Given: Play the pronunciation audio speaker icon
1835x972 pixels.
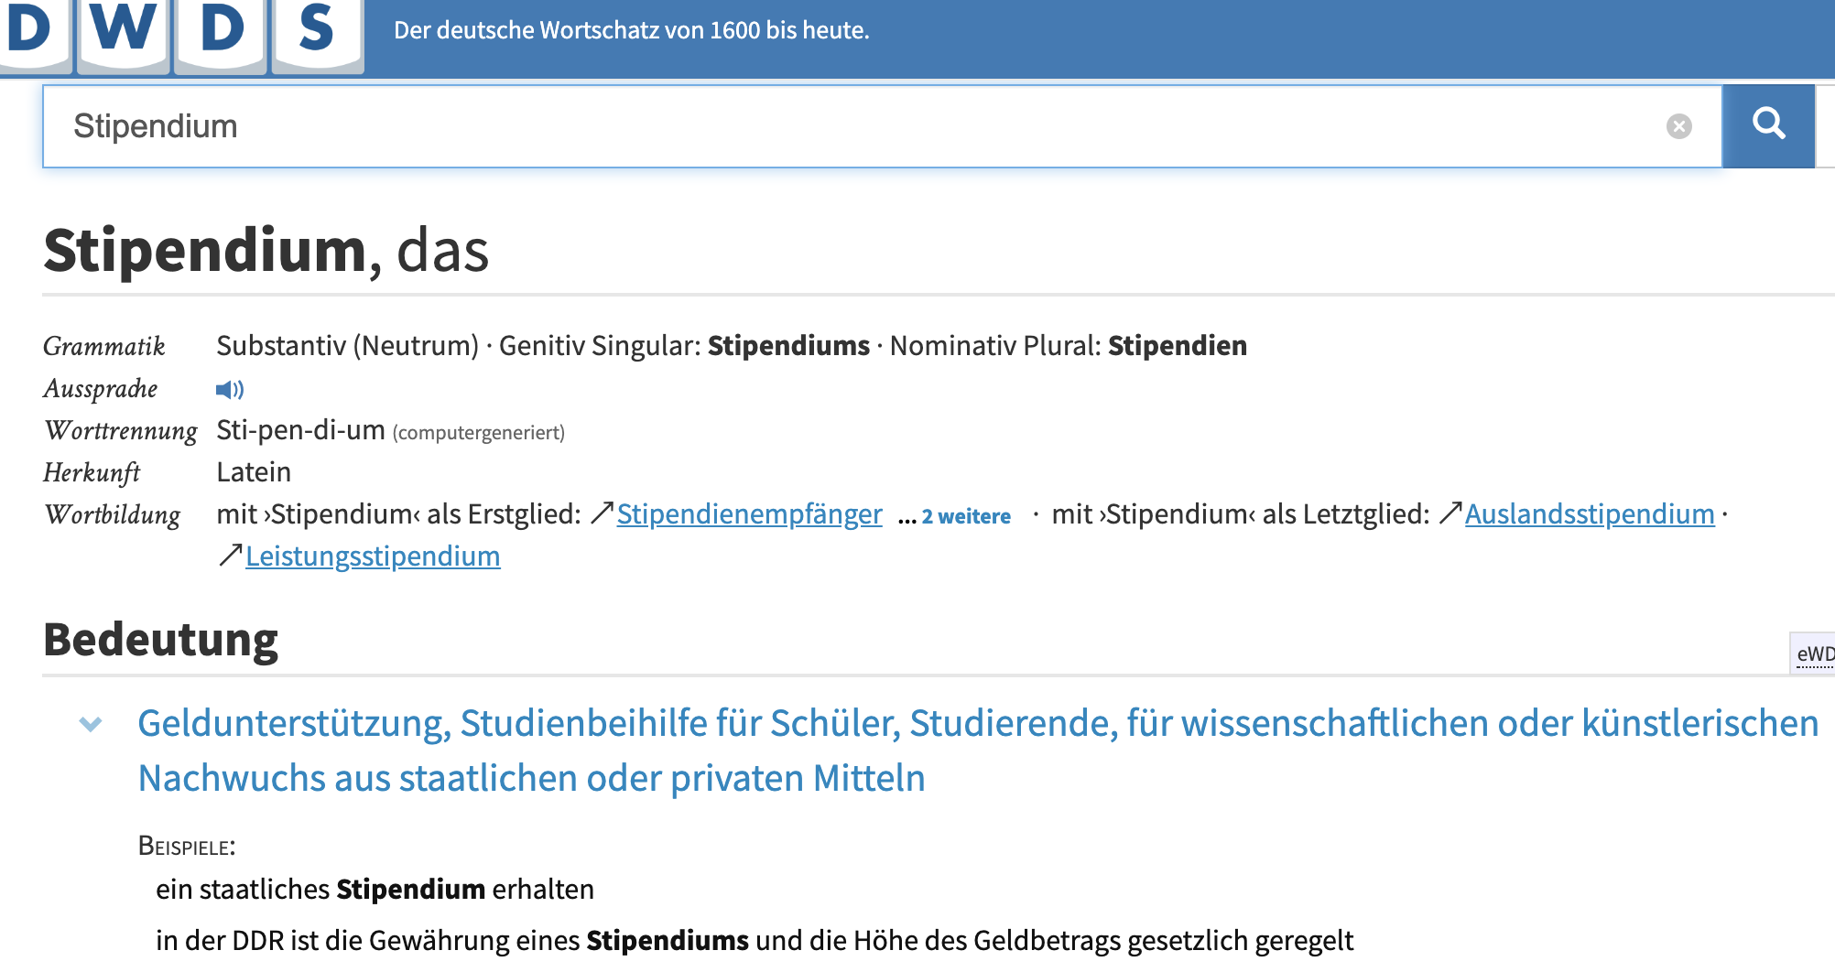Looking at the screenshot, I should coord(229,390).
